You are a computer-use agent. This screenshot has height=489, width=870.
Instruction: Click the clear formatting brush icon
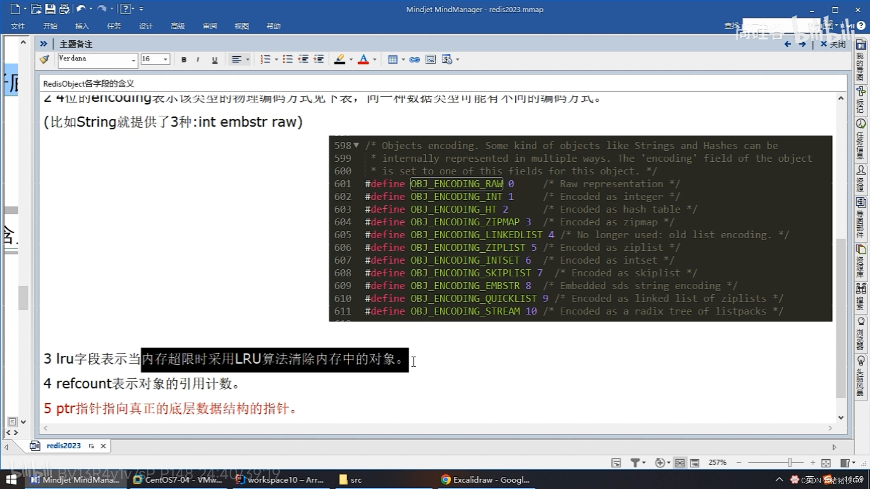point(44,59)
